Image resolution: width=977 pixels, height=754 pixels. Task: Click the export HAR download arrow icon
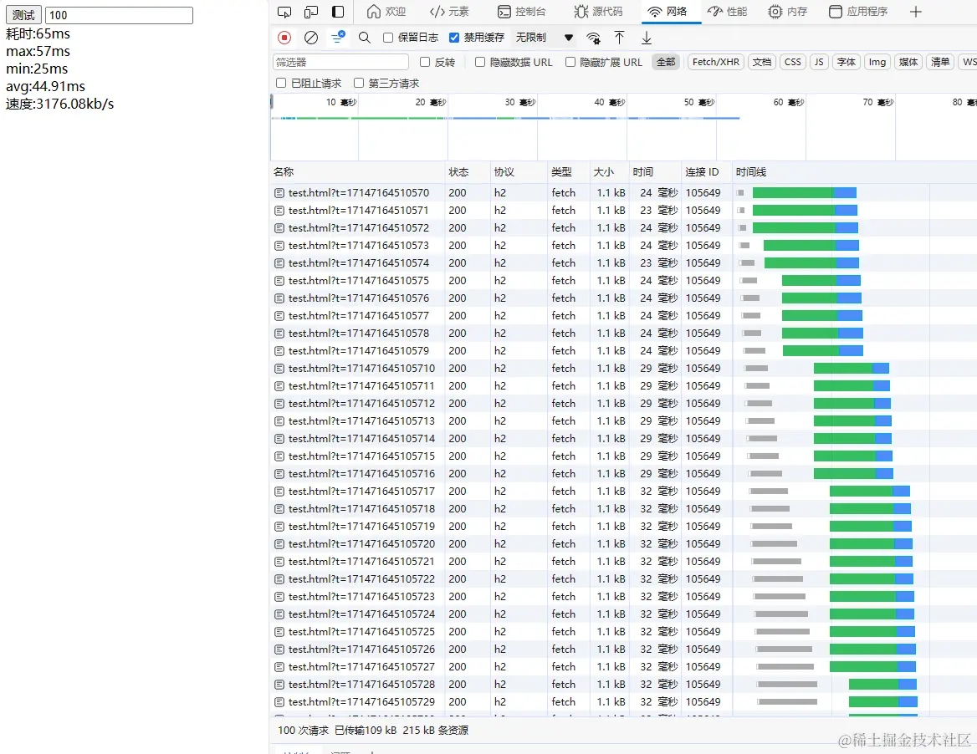point(647,38)
